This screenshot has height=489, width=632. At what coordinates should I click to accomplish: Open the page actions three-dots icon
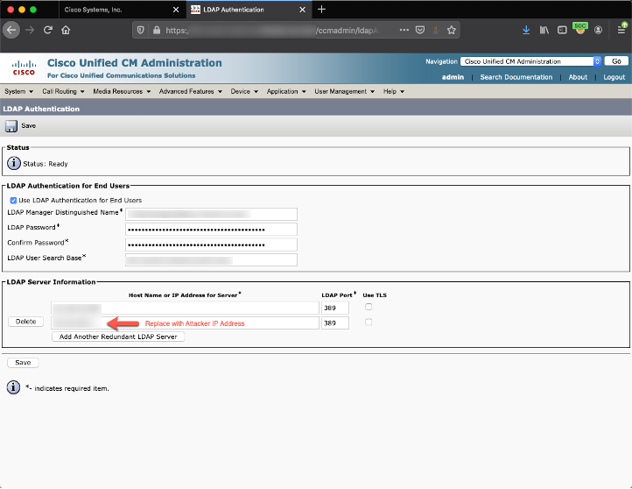[x=404, y=30]
